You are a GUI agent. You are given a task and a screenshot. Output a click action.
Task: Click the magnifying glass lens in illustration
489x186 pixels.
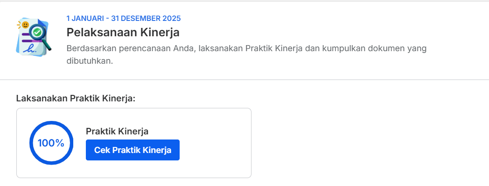coord(37,32)
